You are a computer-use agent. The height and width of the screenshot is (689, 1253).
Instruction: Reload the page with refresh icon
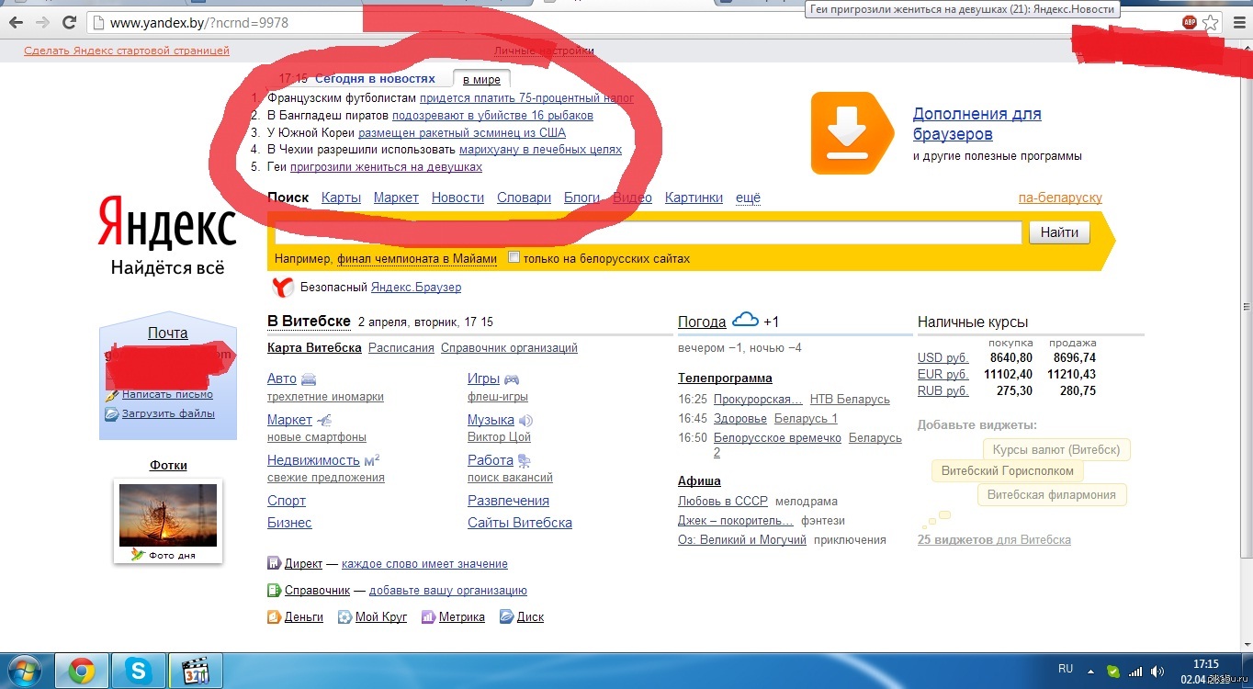69,22
